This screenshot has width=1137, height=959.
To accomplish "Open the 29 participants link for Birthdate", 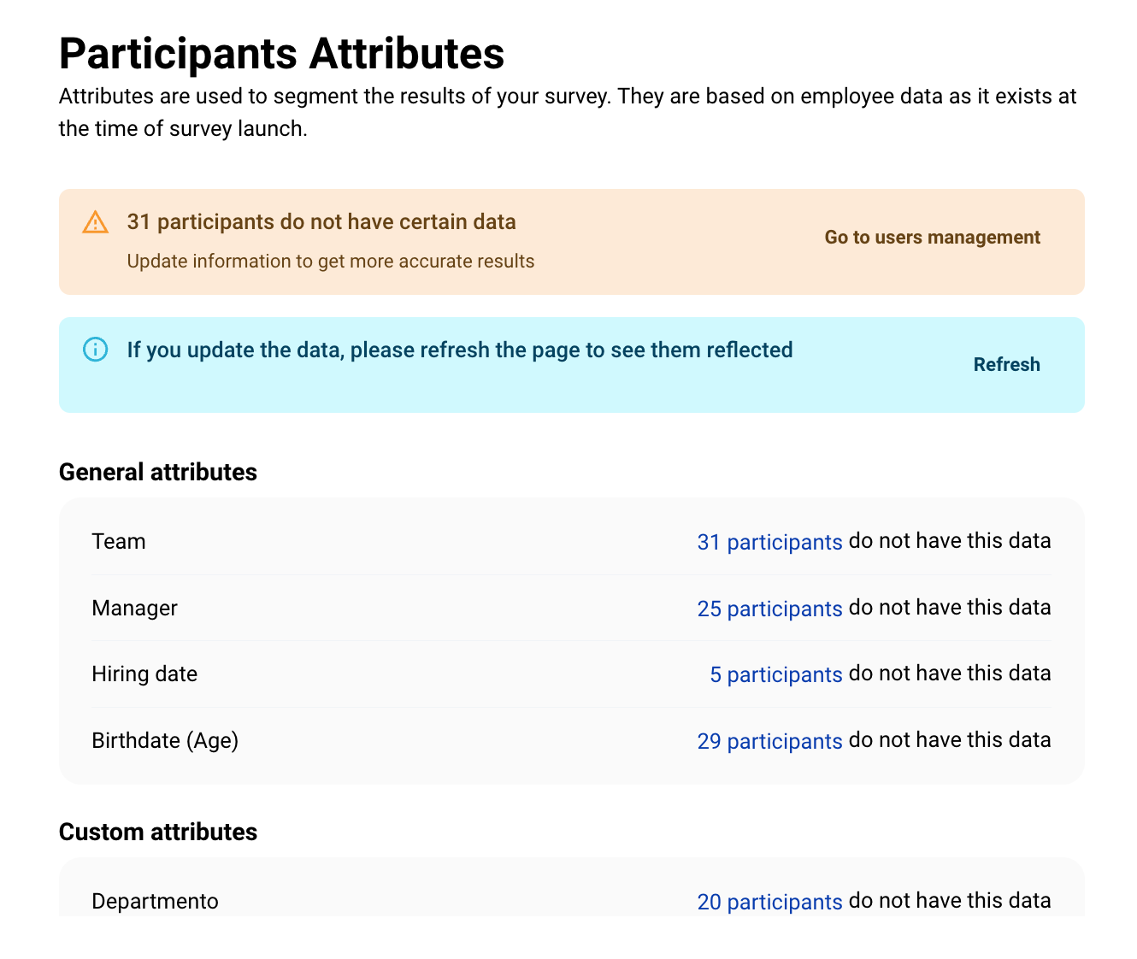I will point(769,741).
